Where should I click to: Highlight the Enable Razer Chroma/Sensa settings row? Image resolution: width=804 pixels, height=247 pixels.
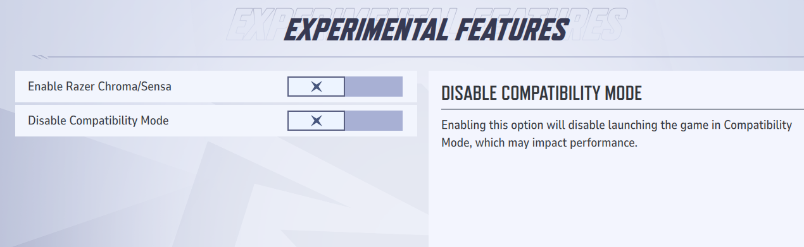tap(216, 87)
